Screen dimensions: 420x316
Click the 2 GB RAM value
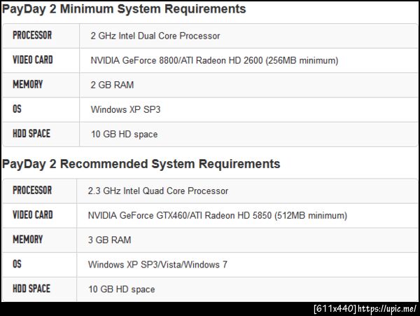coord(112,85)
